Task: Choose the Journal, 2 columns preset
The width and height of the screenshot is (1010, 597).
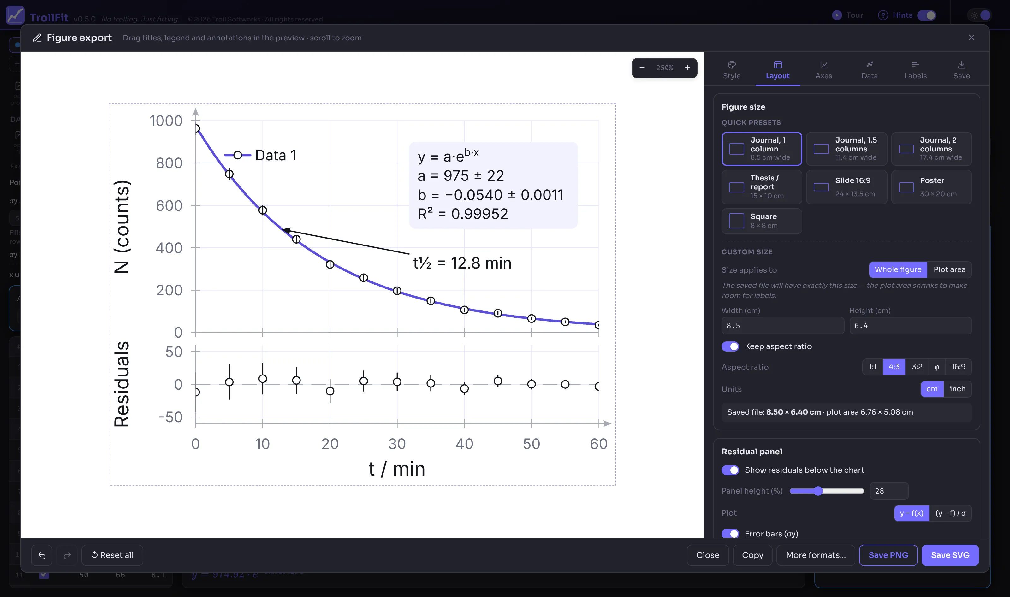Action: (931, 149)
